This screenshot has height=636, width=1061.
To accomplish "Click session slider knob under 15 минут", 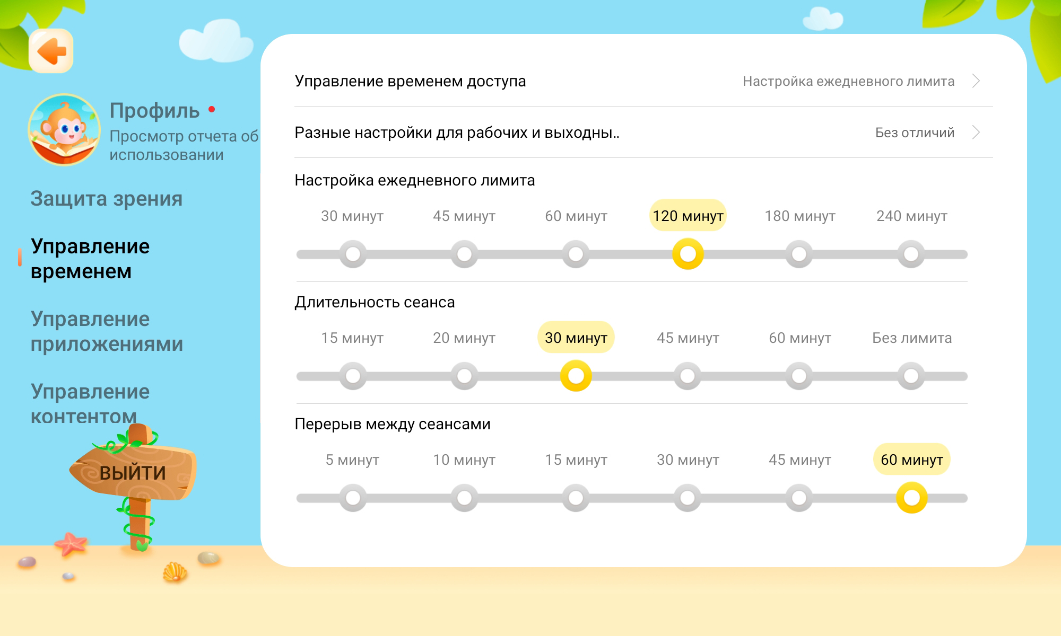I will pos(353,376).
